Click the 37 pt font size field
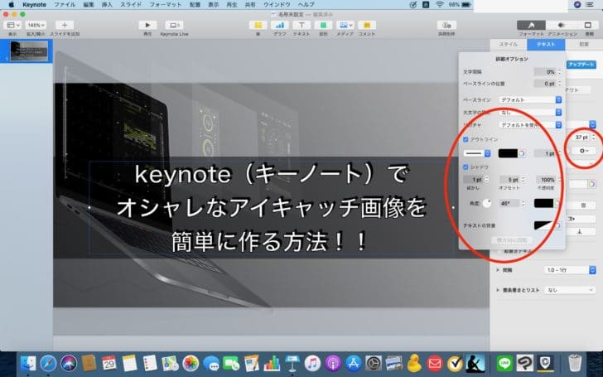Viewport: 603px width, 377px height. pos(581,137)
